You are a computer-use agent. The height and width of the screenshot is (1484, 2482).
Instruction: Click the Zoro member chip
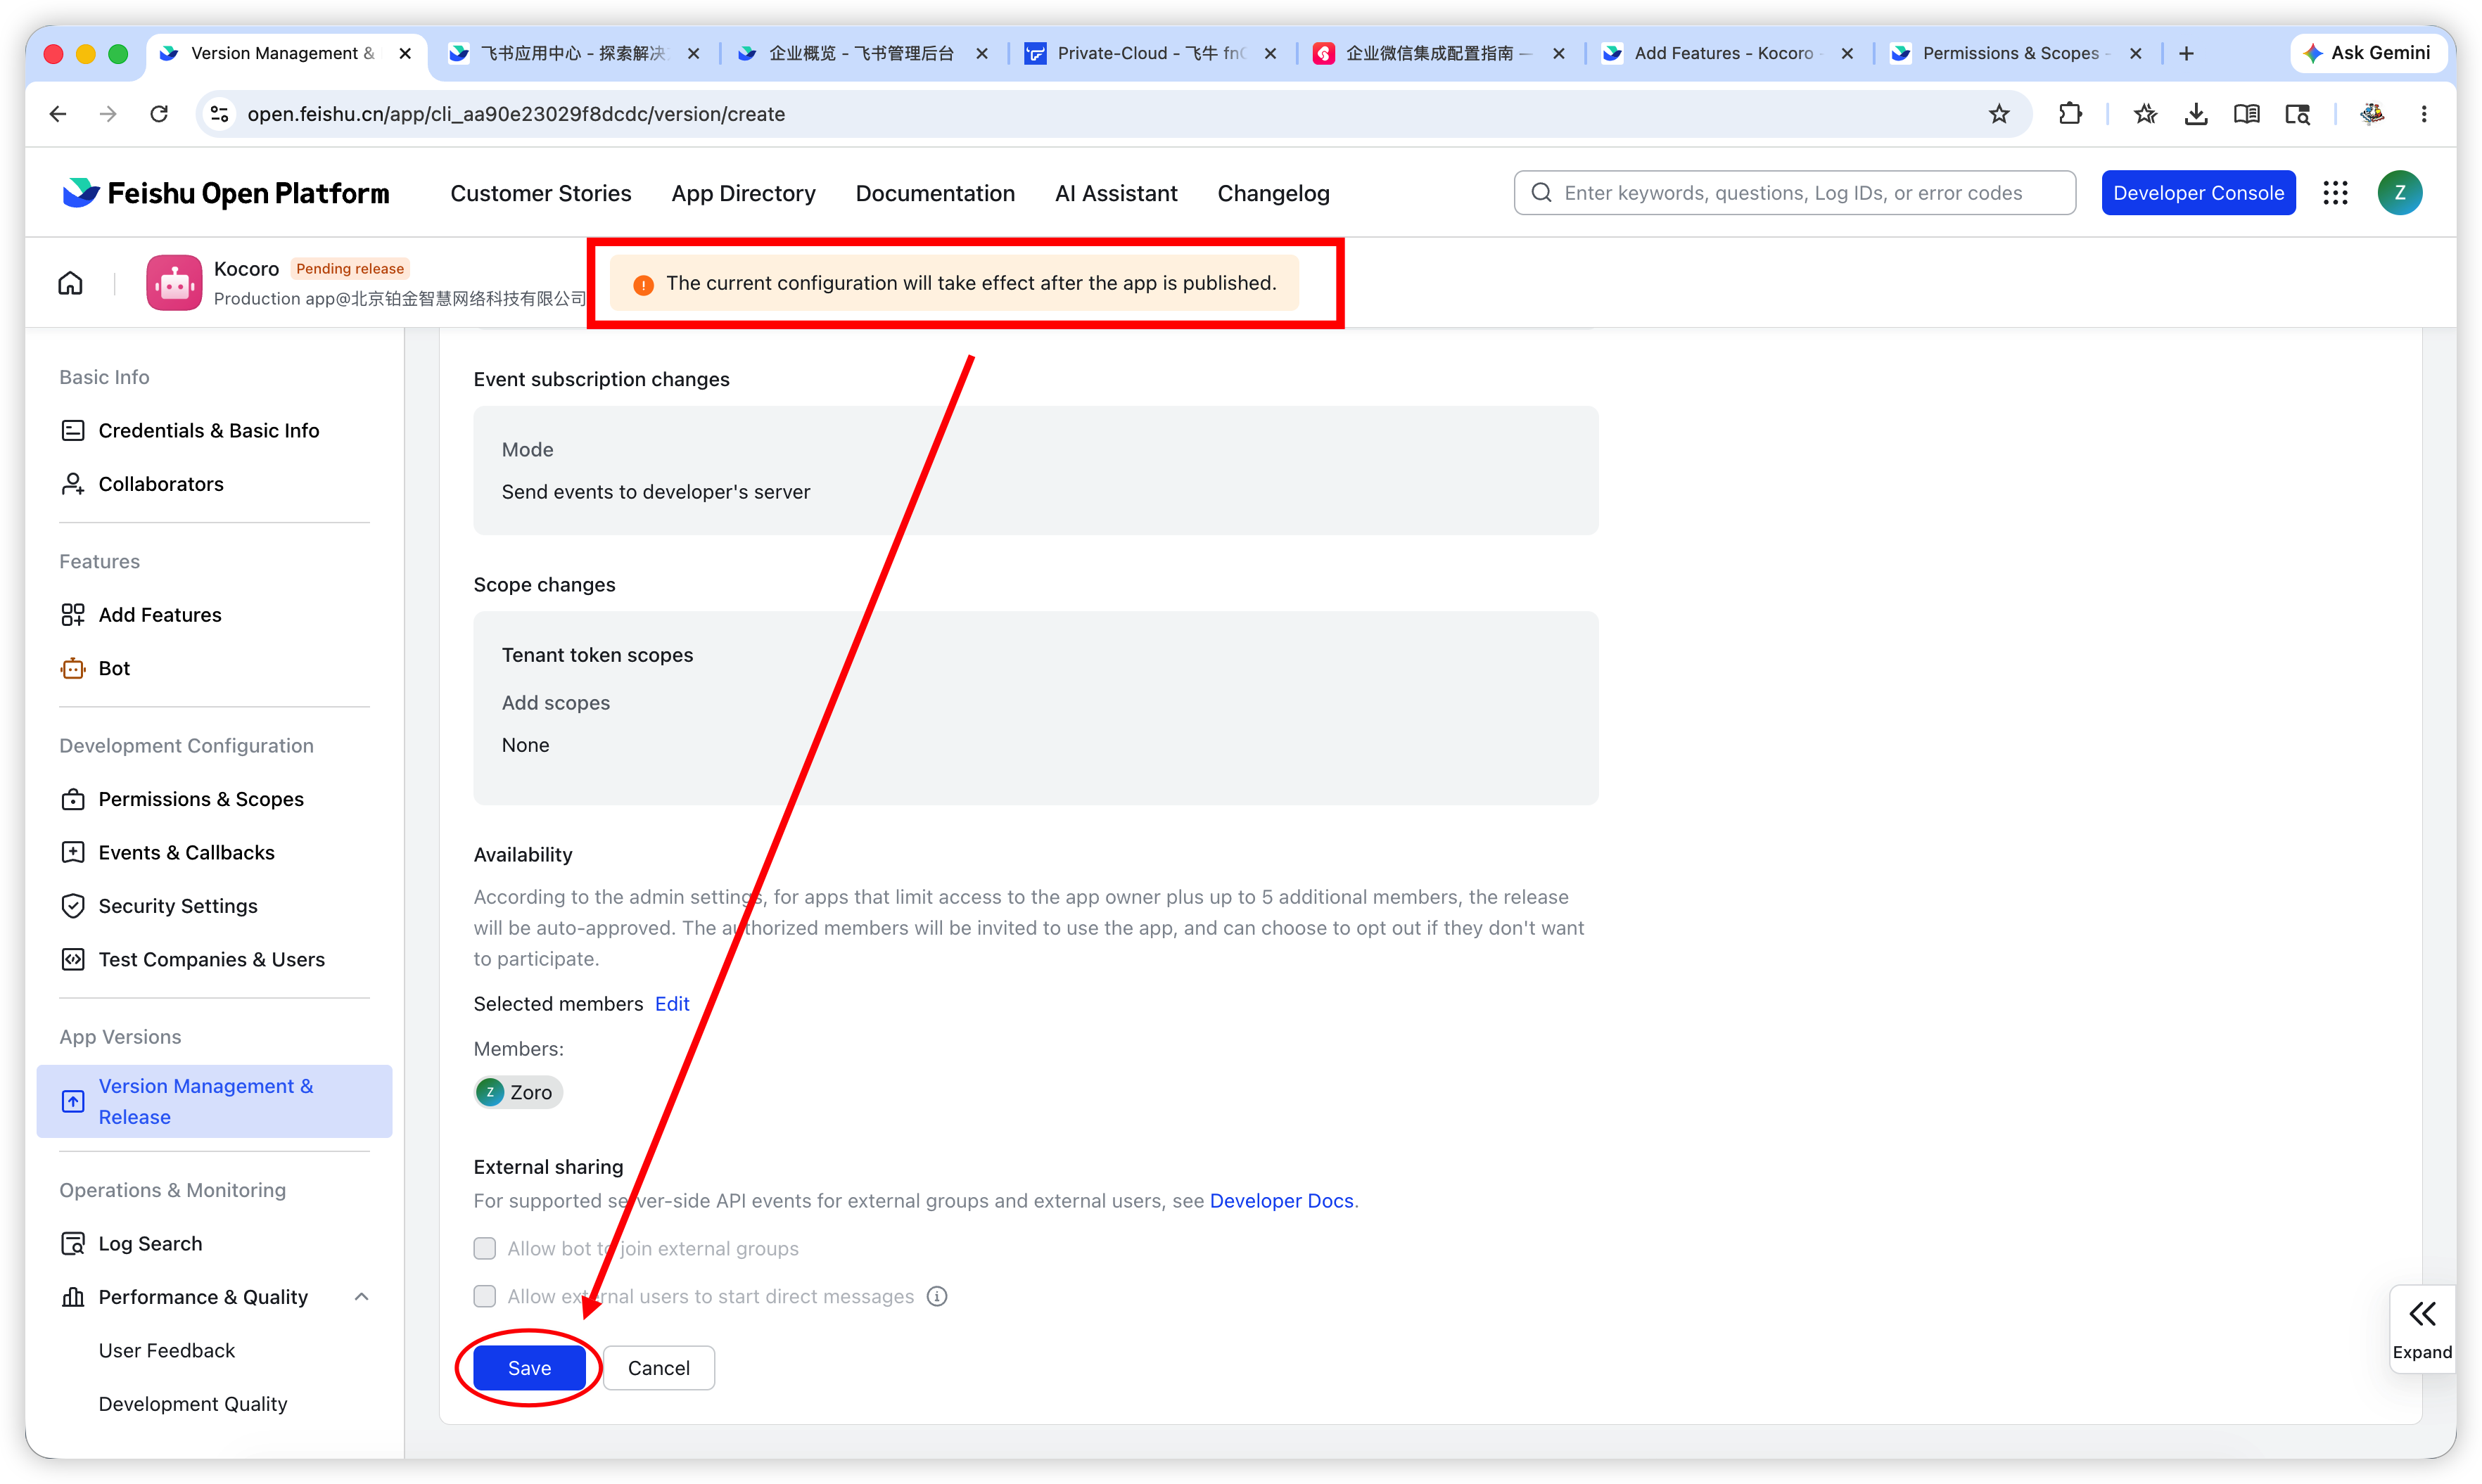tap(518, 1093)
